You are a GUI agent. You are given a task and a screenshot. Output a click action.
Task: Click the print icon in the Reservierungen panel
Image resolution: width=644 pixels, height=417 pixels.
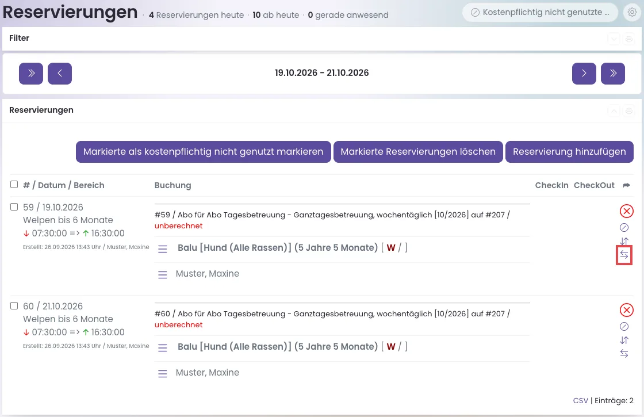(x=629, y=111)
